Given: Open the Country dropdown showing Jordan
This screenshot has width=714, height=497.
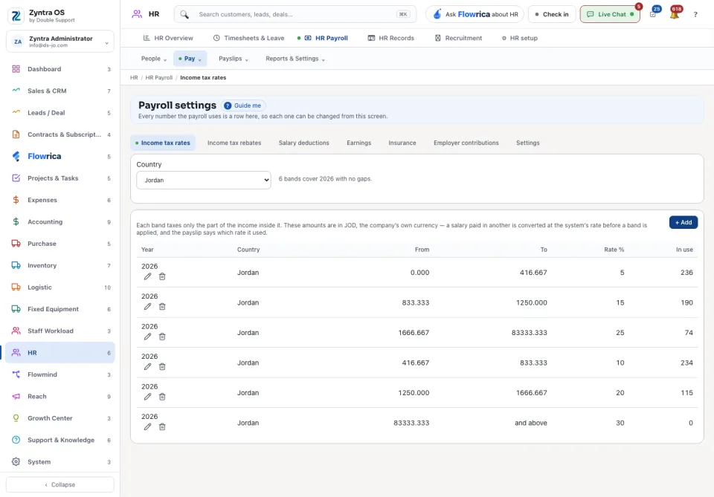Looking at the screenshot, I should pos(204,180).
